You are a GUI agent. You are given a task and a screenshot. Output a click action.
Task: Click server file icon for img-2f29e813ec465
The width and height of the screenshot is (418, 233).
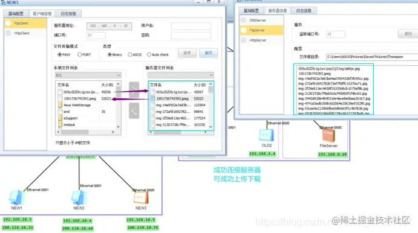[153, 118]
